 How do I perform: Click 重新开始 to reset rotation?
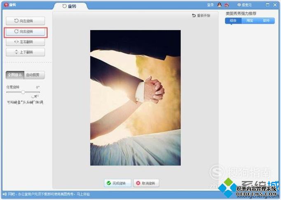[201, 16]
